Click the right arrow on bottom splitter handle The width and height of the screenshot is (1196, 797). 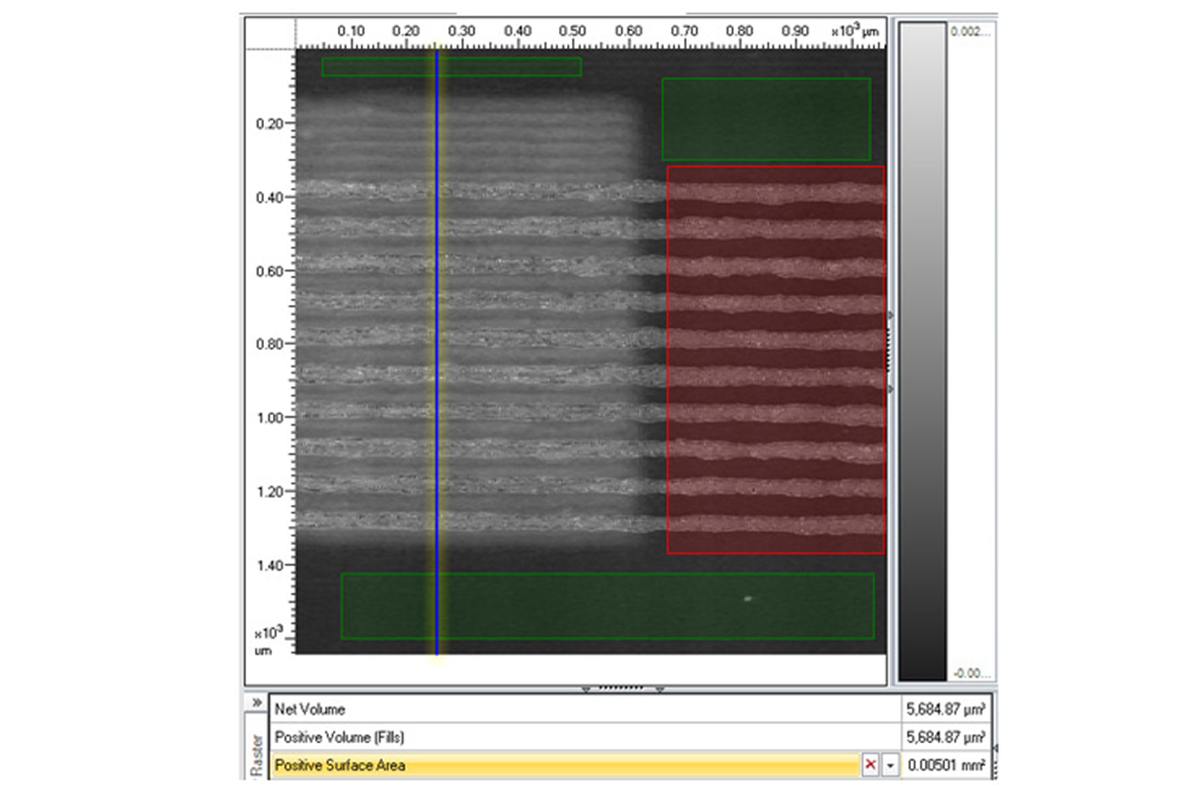pos(660,688)
